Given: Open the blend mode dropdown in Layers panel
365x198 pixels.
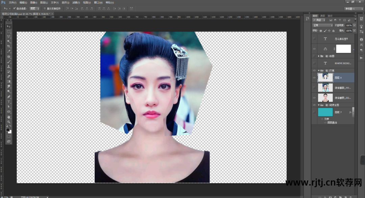Looking at the screenshot, I should (x=323, y=25).
